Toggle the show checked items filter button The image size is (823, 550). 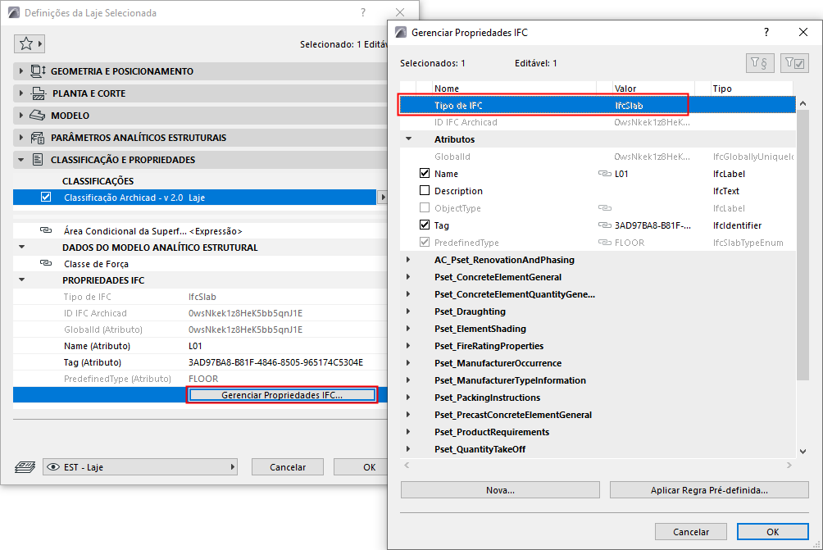(x=794, y=63)
